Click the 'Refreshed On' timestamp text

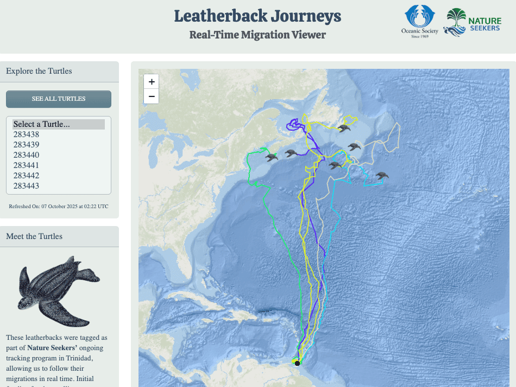[58, 206]
